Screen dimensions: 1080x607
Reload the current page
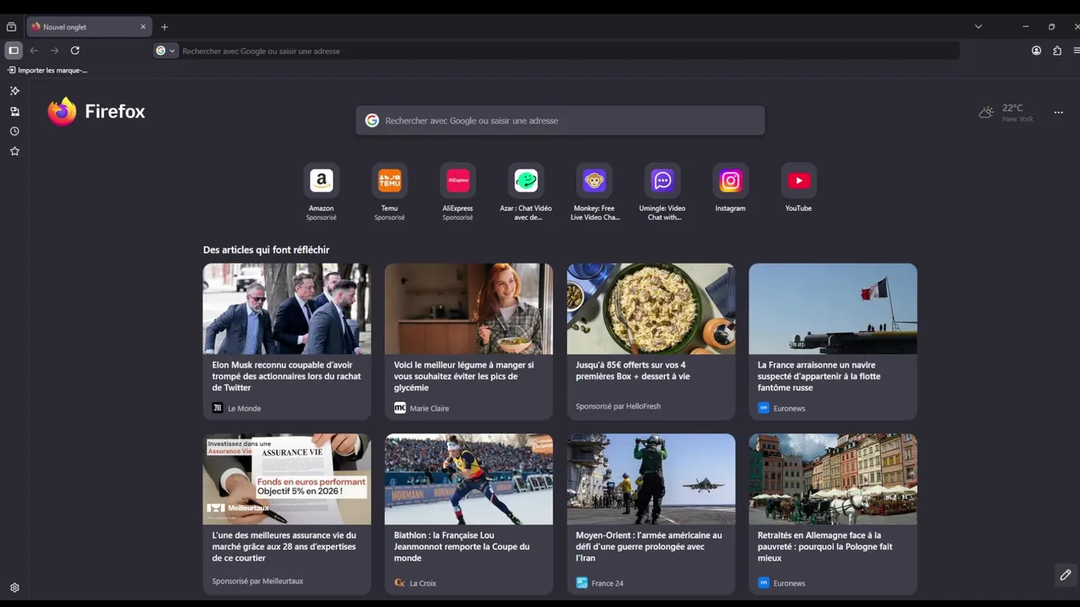pyautogui.click(x=75, y=51)
